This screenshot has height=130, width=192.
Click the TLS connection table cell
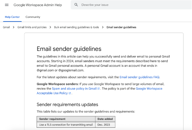(x=66, y=125)
